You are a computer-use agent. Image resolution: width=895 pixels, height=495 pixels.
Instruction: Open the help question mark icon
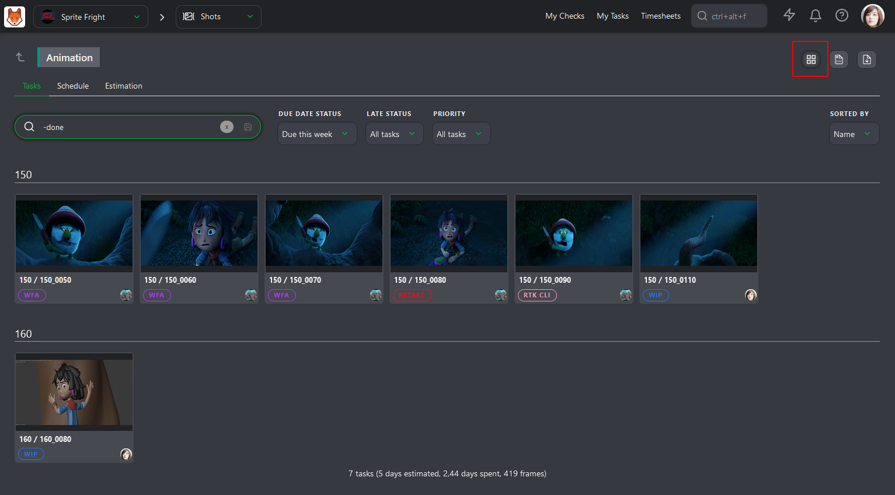tap(842, 15)
